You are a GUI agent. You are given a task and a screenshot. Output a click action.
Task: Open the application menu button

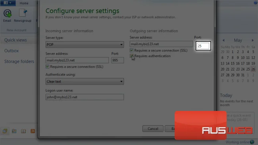pos(8,3)
